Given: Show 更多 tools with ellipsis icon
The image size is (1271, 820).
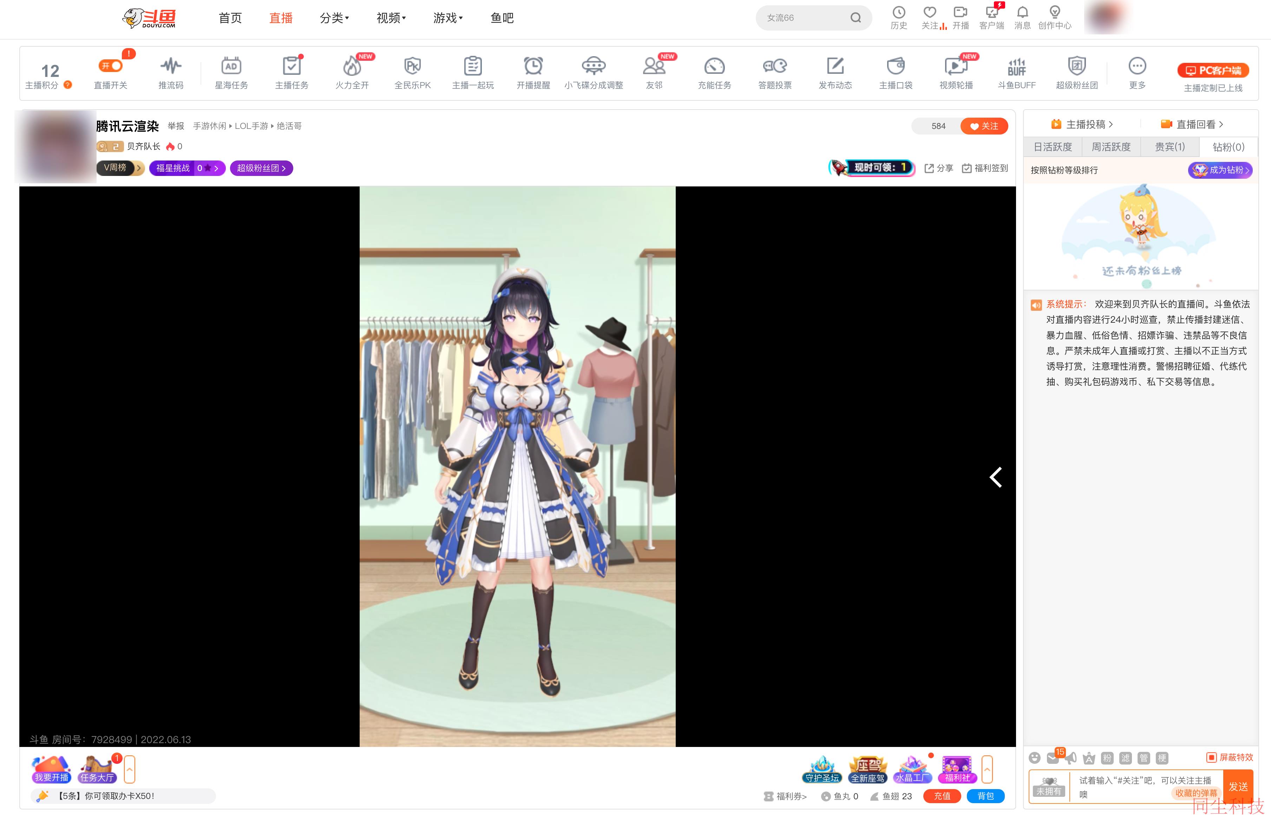Looking at the screenshot, I should coord(1137,66).
